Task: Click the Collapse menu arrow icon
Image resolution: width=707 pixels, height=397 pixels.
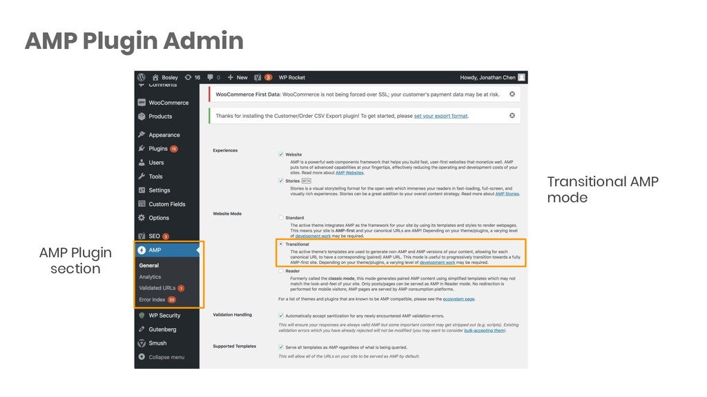Action: click(142, 357)
